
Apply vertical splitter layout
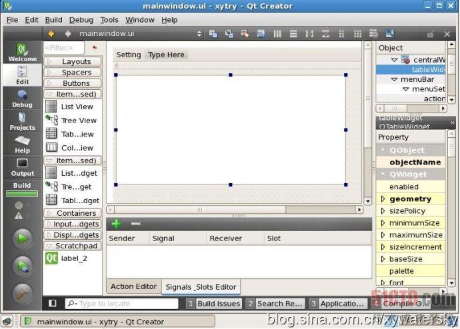pos(325,34)
